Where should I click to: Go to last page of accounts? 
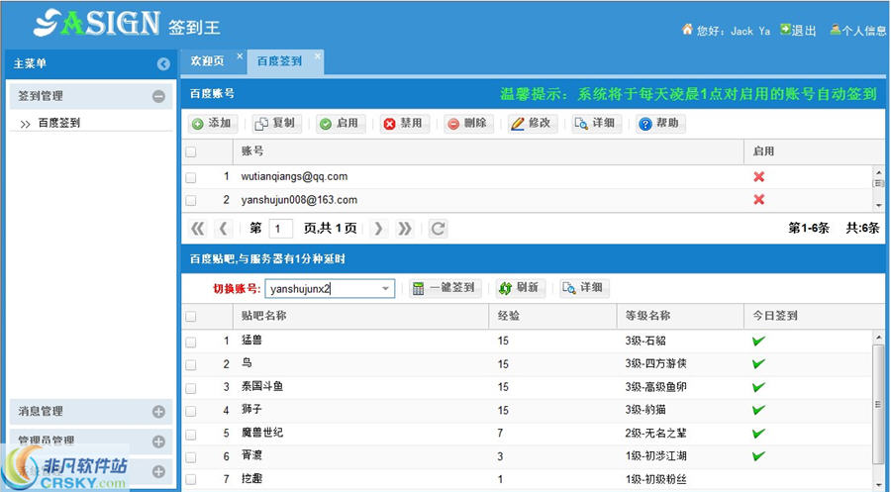click(405, 229)
